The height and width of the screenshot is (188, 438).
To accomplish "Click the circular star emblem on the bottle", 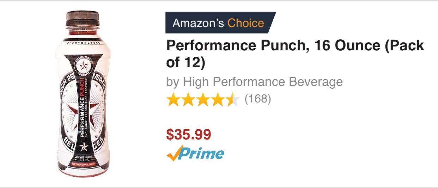I will pyautogui.click(x=84, y=66).
